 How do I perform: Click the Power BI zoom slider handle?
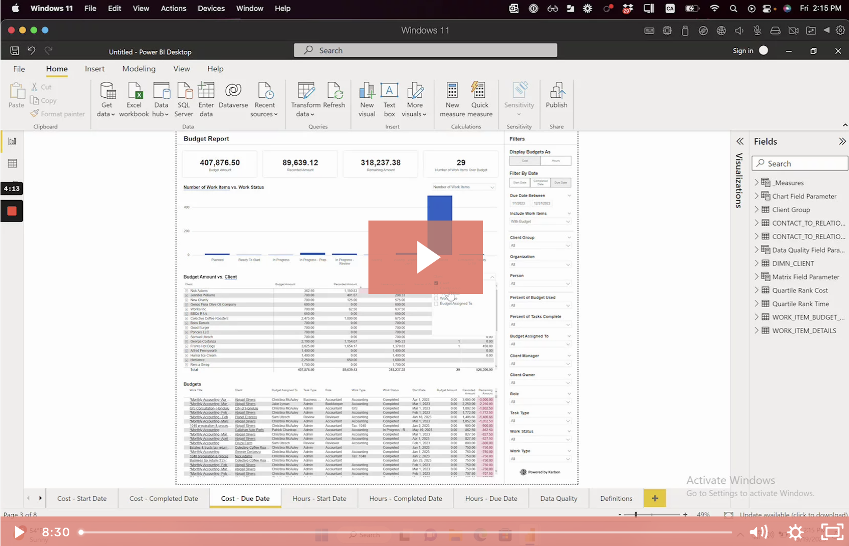[x=635, y=514]
